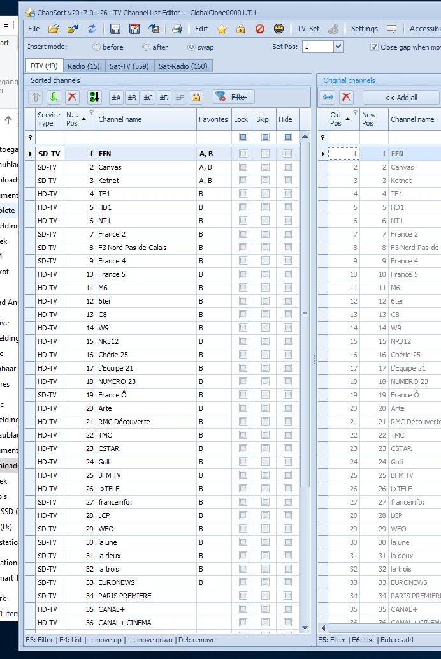Open the TV-Set menu

(308, 29)
